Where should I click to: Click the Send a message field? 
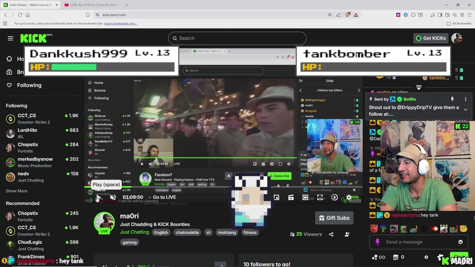[419, 242]
